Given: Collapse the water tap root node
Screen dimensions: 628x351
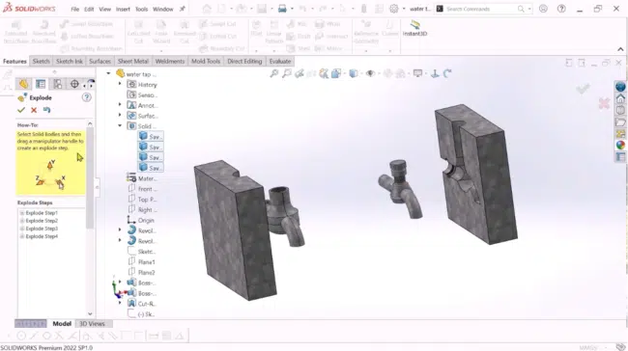Looking at the screenshot, I should point(108,74).
